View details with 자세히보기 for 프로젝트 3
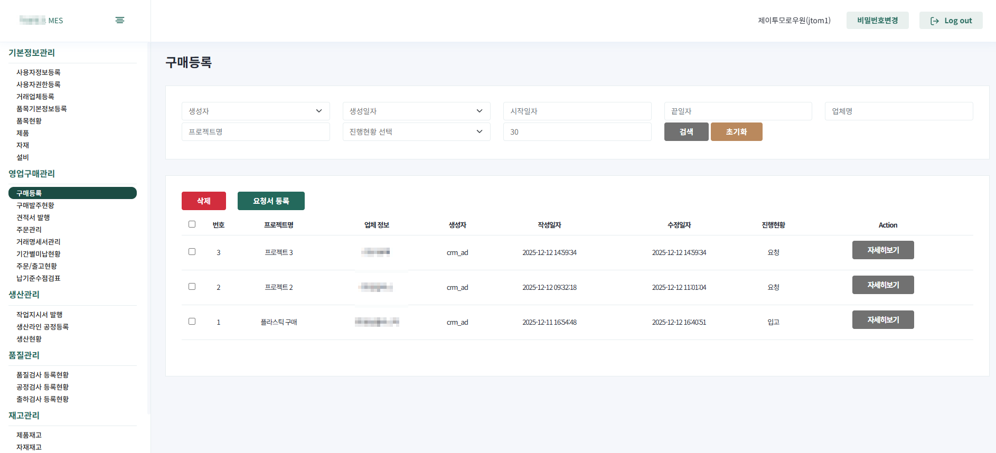The width and height of the screenshot is (996, 453). [x=883, y=250]
